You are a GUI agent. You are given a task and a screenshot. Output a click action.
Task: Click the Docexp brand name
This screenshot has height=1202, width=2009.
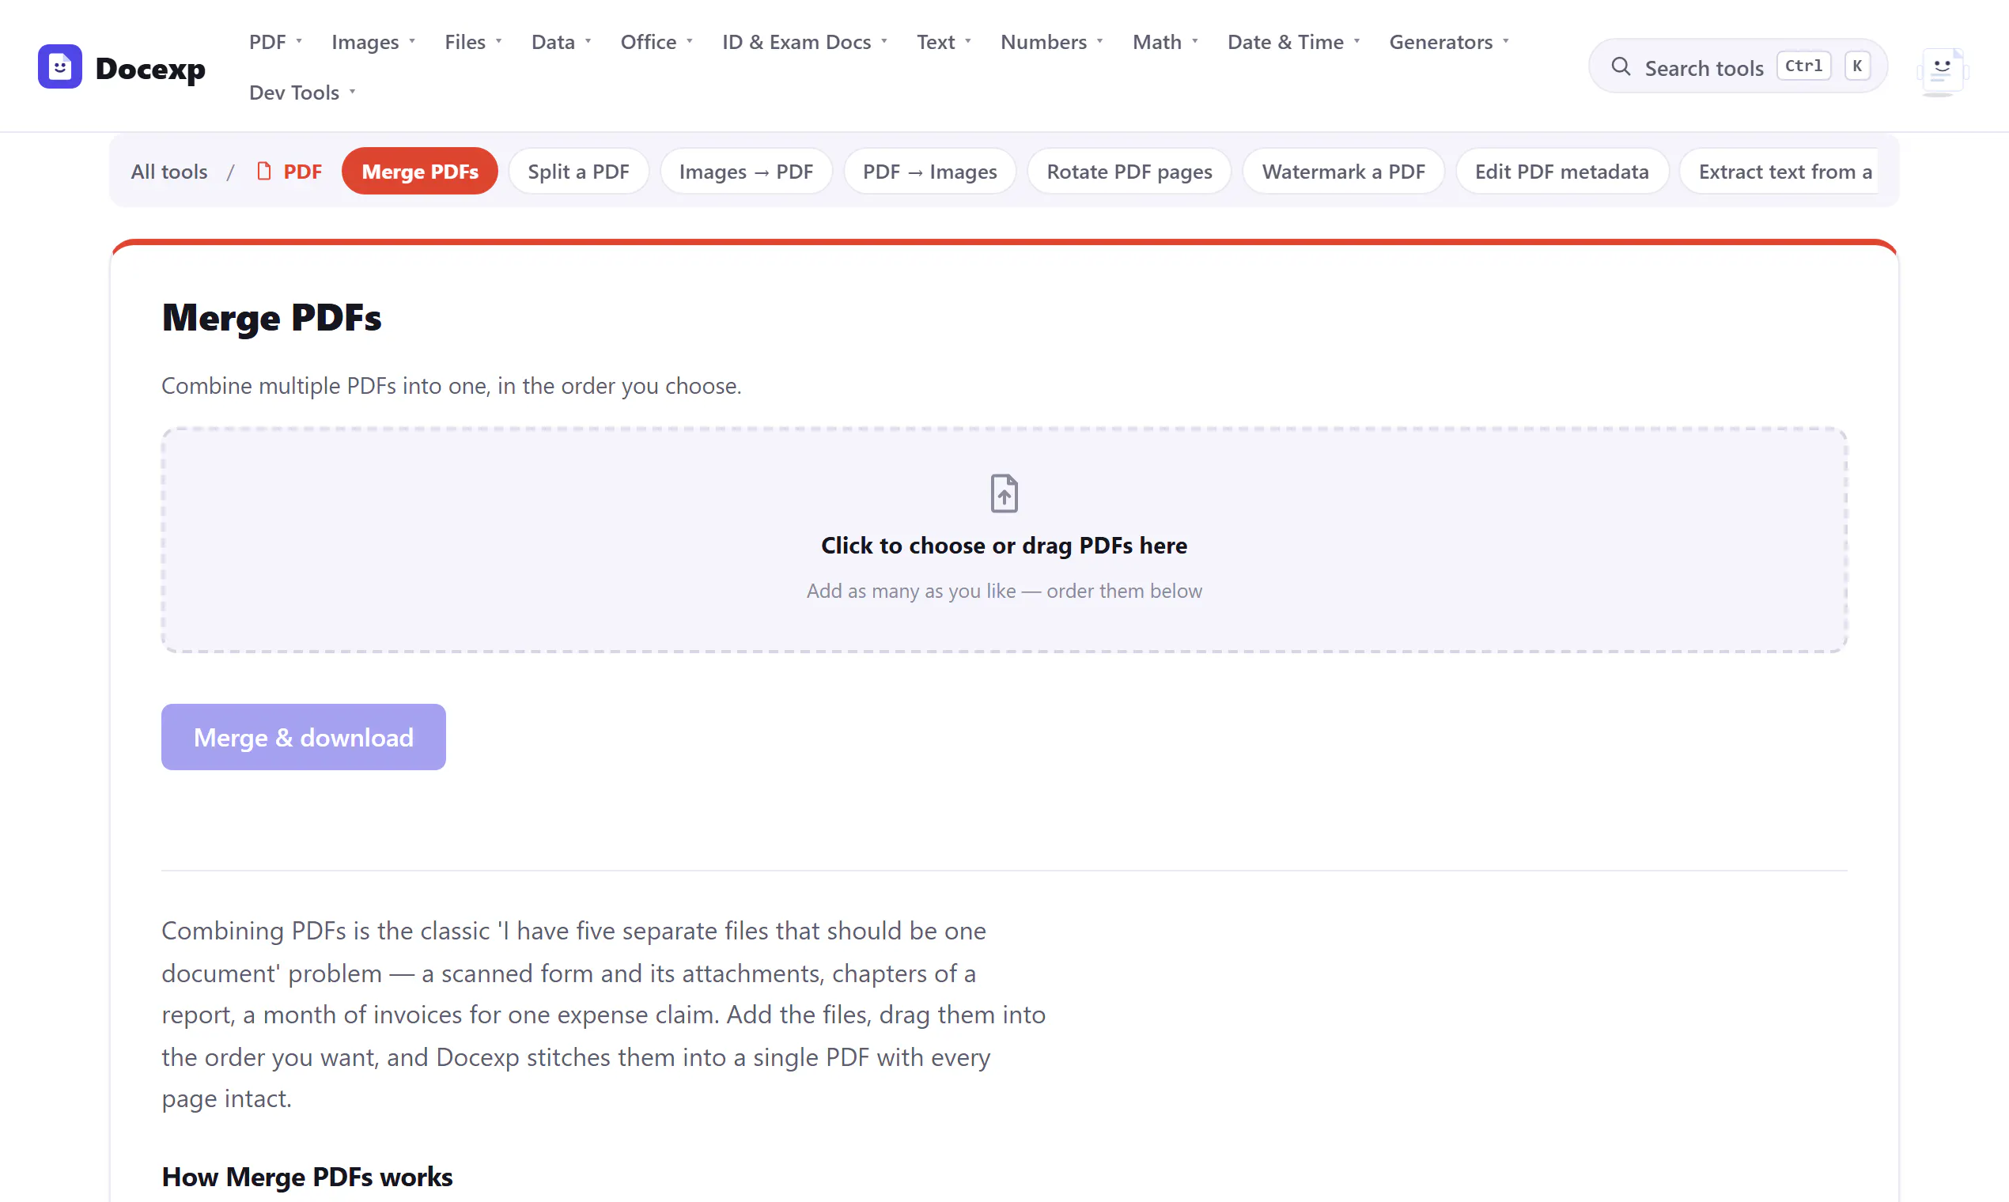tap(149, 68)
